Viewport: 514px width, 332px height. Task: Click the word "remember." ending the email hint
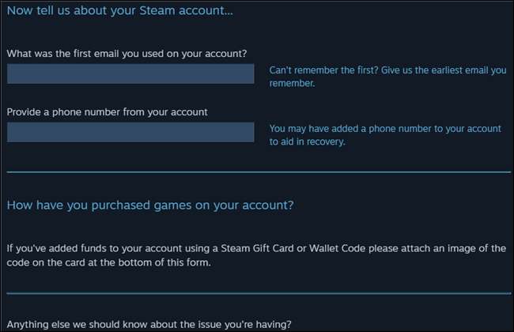click(292, 84)
